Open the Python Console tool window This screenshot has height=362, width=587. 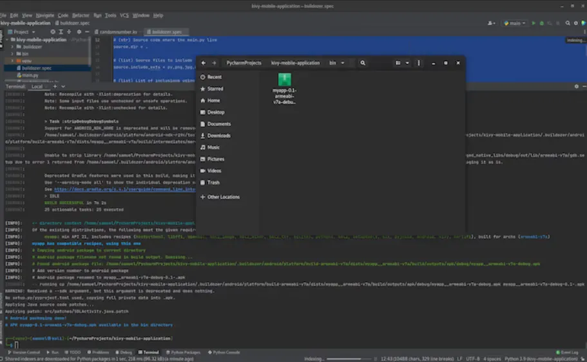tap(224, 352)
